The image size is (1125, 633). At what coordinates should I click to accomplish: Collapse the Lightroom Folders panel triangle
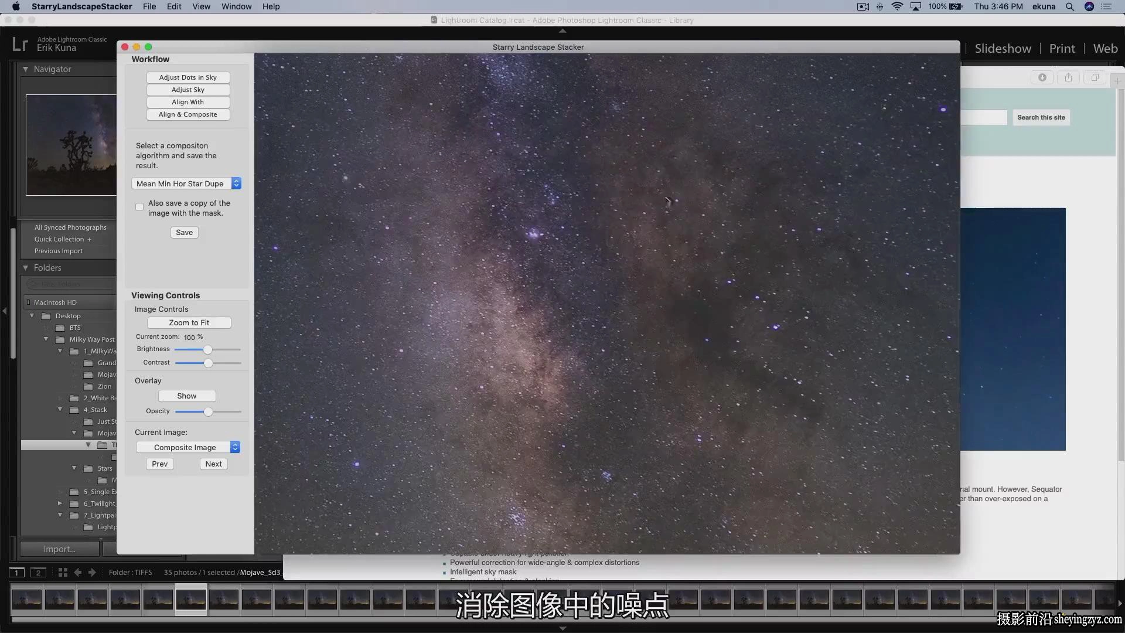coord(26,268)
